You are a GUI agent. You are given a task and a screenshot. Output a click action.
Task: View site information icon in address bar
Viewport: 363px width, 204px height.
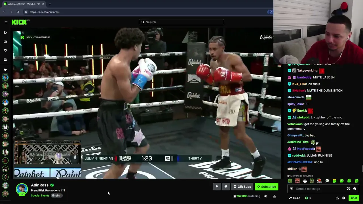click(x=26, y=12)
